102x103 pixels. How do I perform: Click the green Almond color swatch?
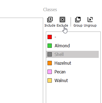coord(50,46)
